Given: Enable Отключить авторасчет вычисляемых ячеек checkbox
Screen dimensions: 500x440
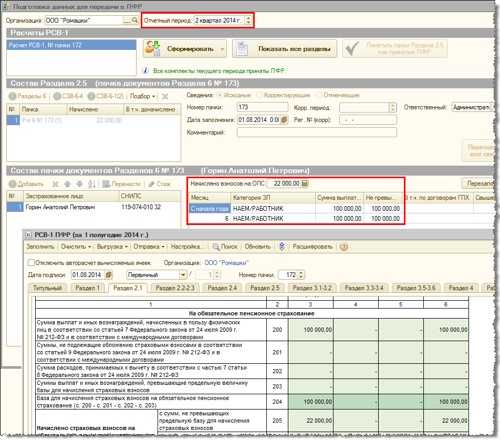Looking at the screenshot, I should point(31,263).
